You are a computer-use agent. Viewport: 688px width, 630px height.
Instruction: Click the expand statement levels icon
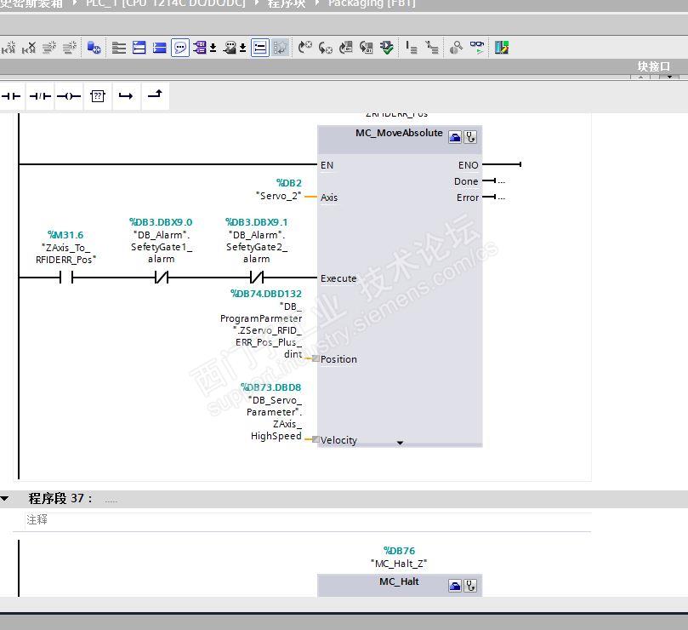(x=411, y=47)
